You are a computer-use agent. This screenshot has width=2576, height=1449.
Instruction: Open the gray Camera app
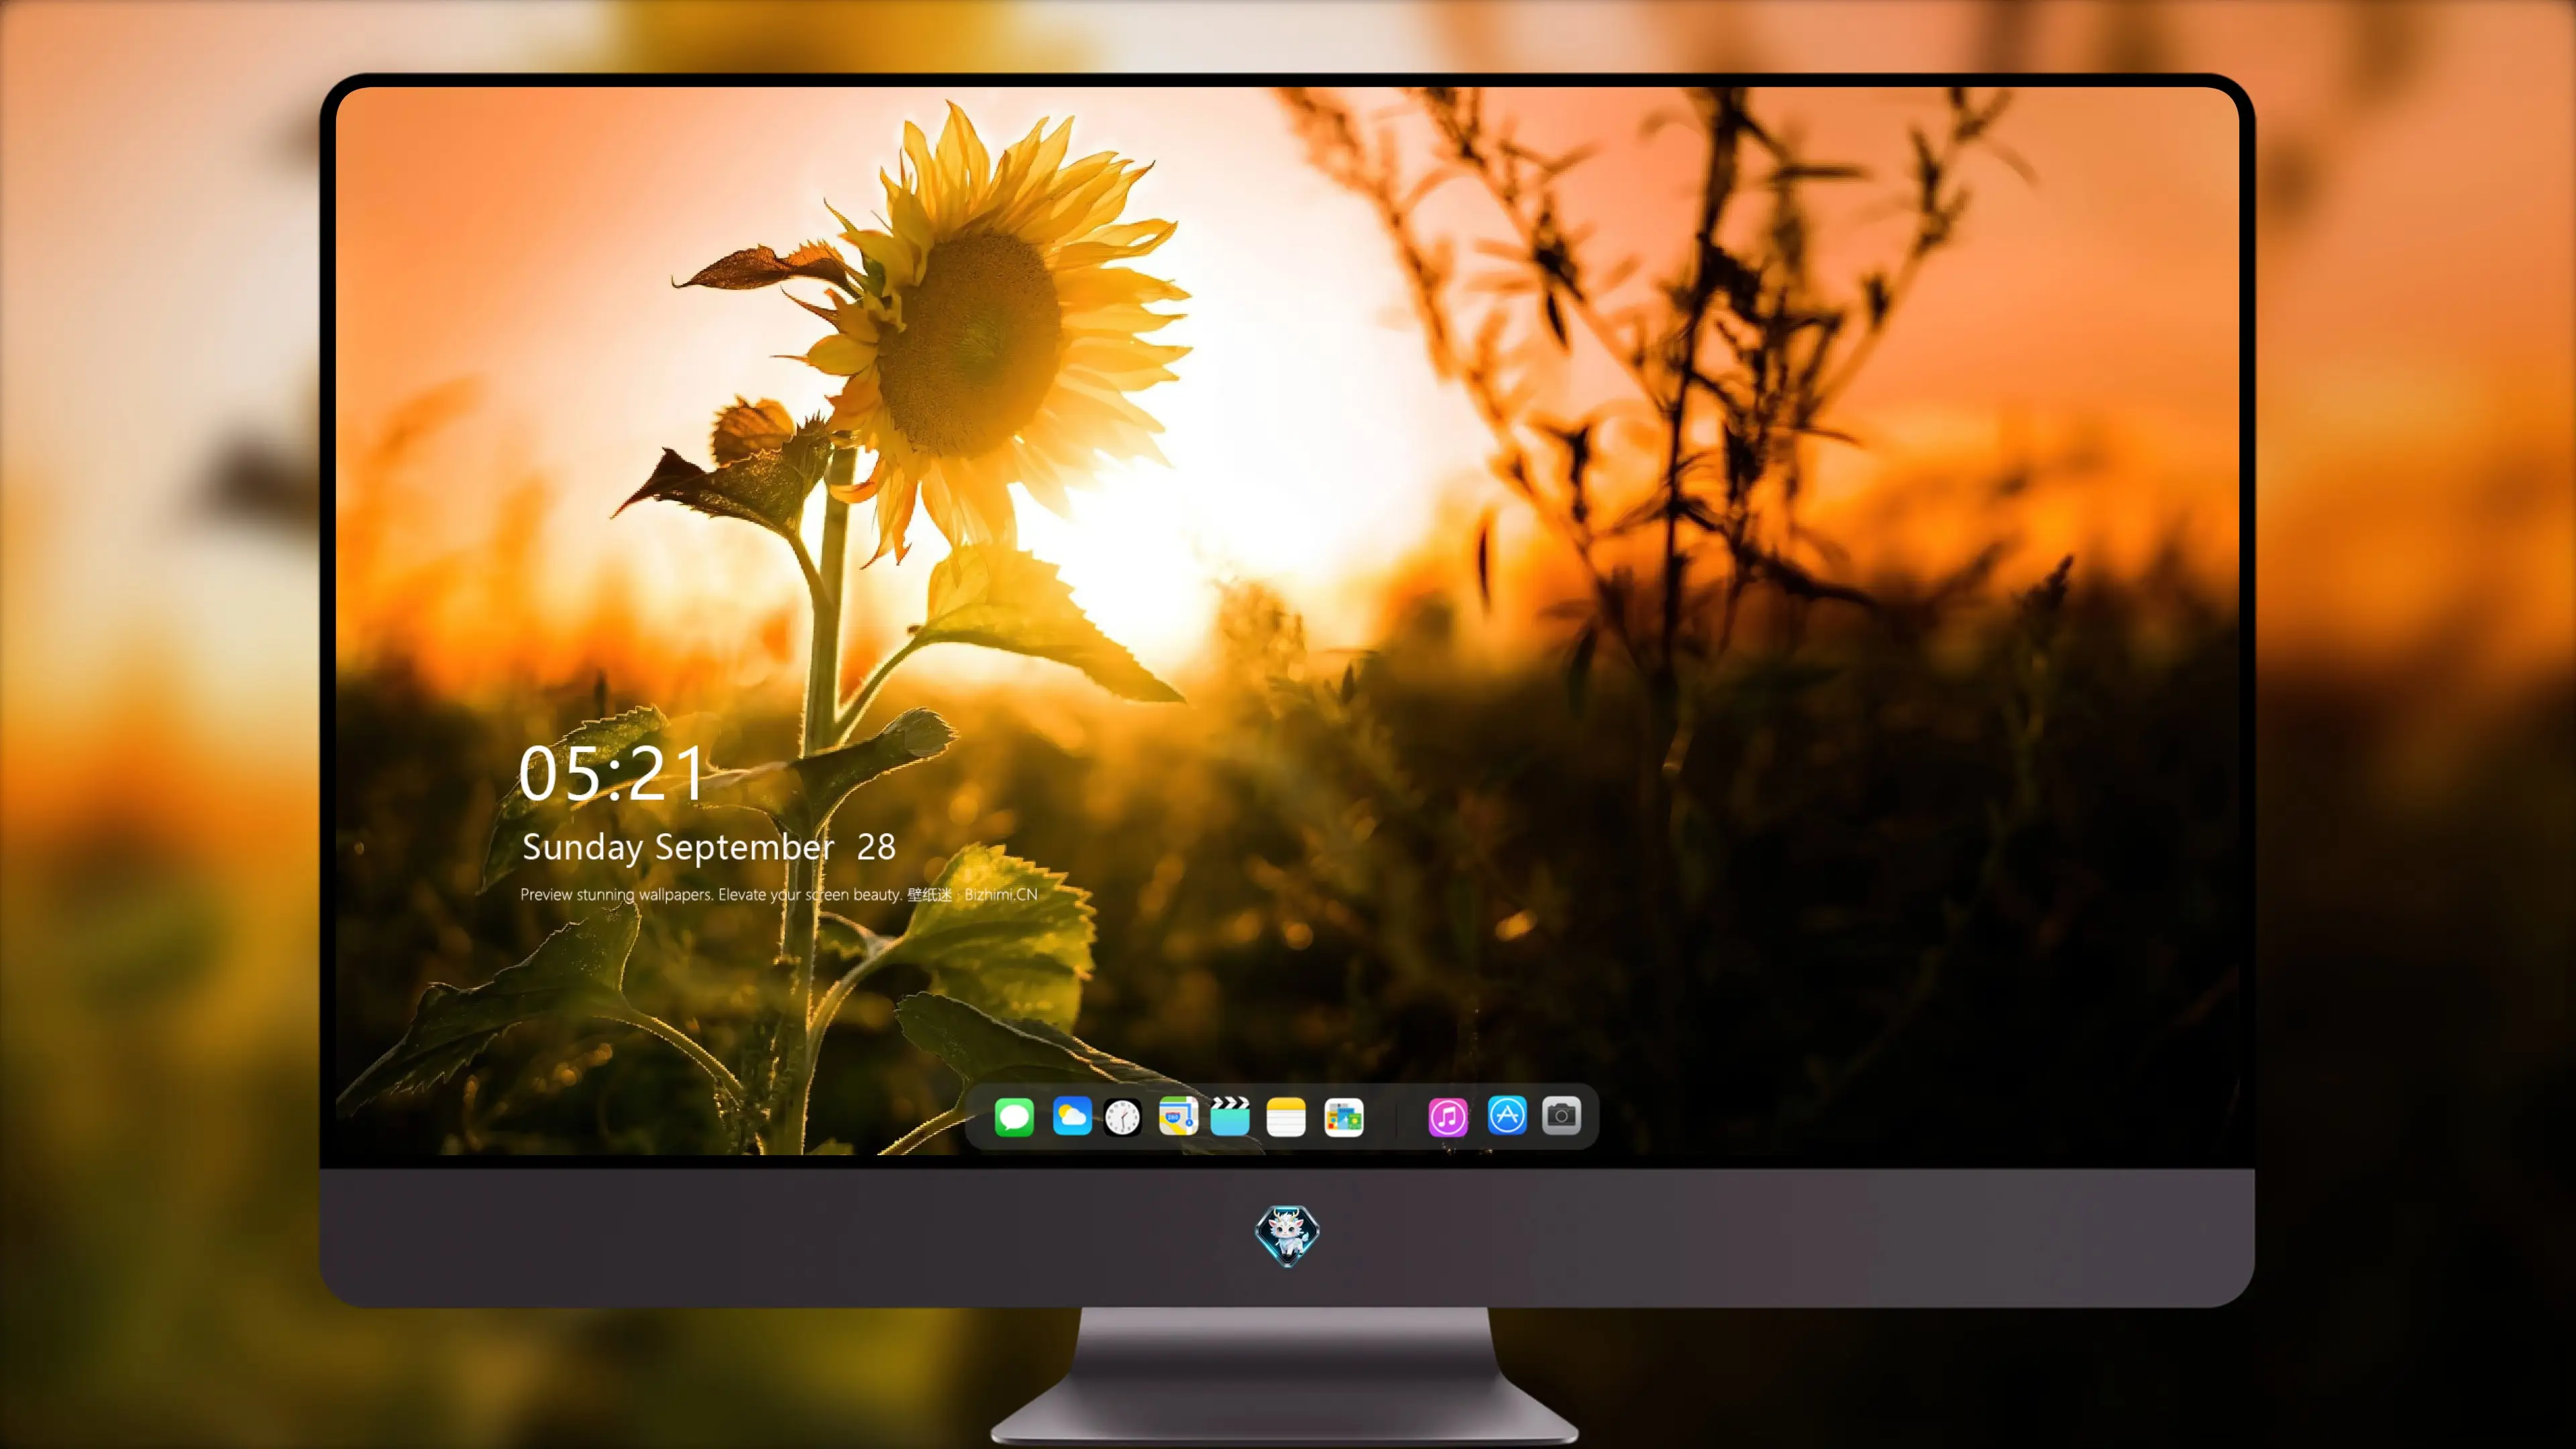(1561, 1115)
